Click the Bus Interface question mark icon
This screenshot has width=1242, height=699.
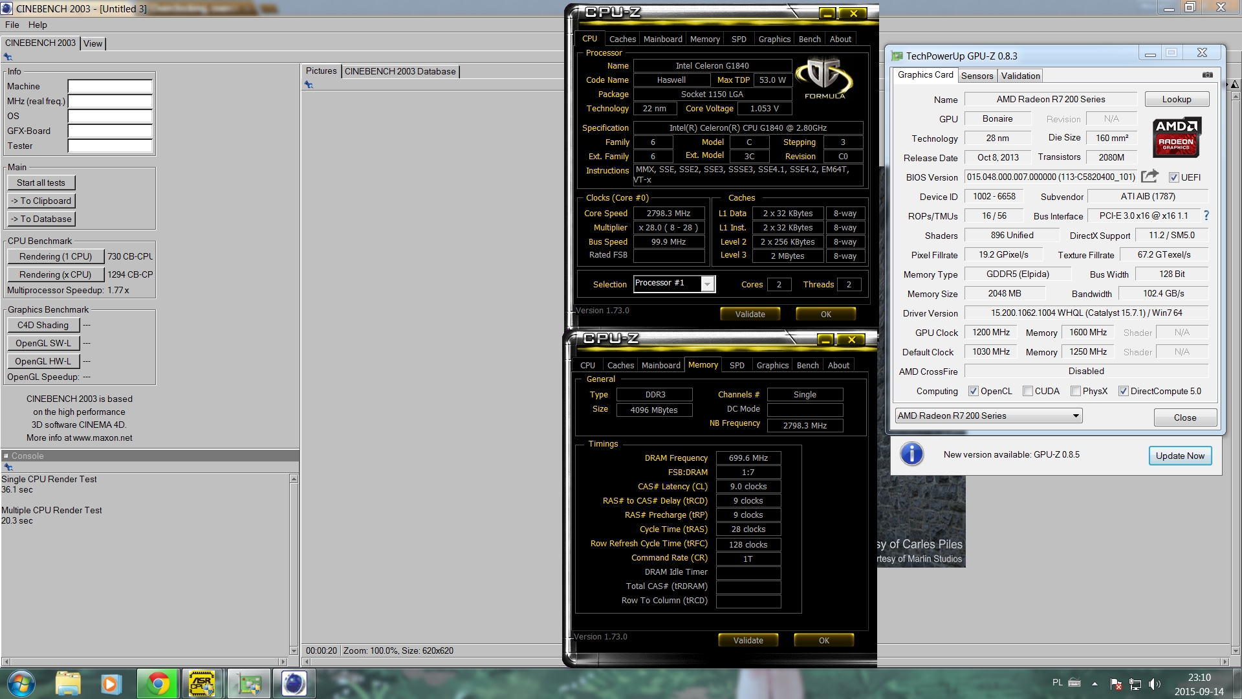(1206, 216)
